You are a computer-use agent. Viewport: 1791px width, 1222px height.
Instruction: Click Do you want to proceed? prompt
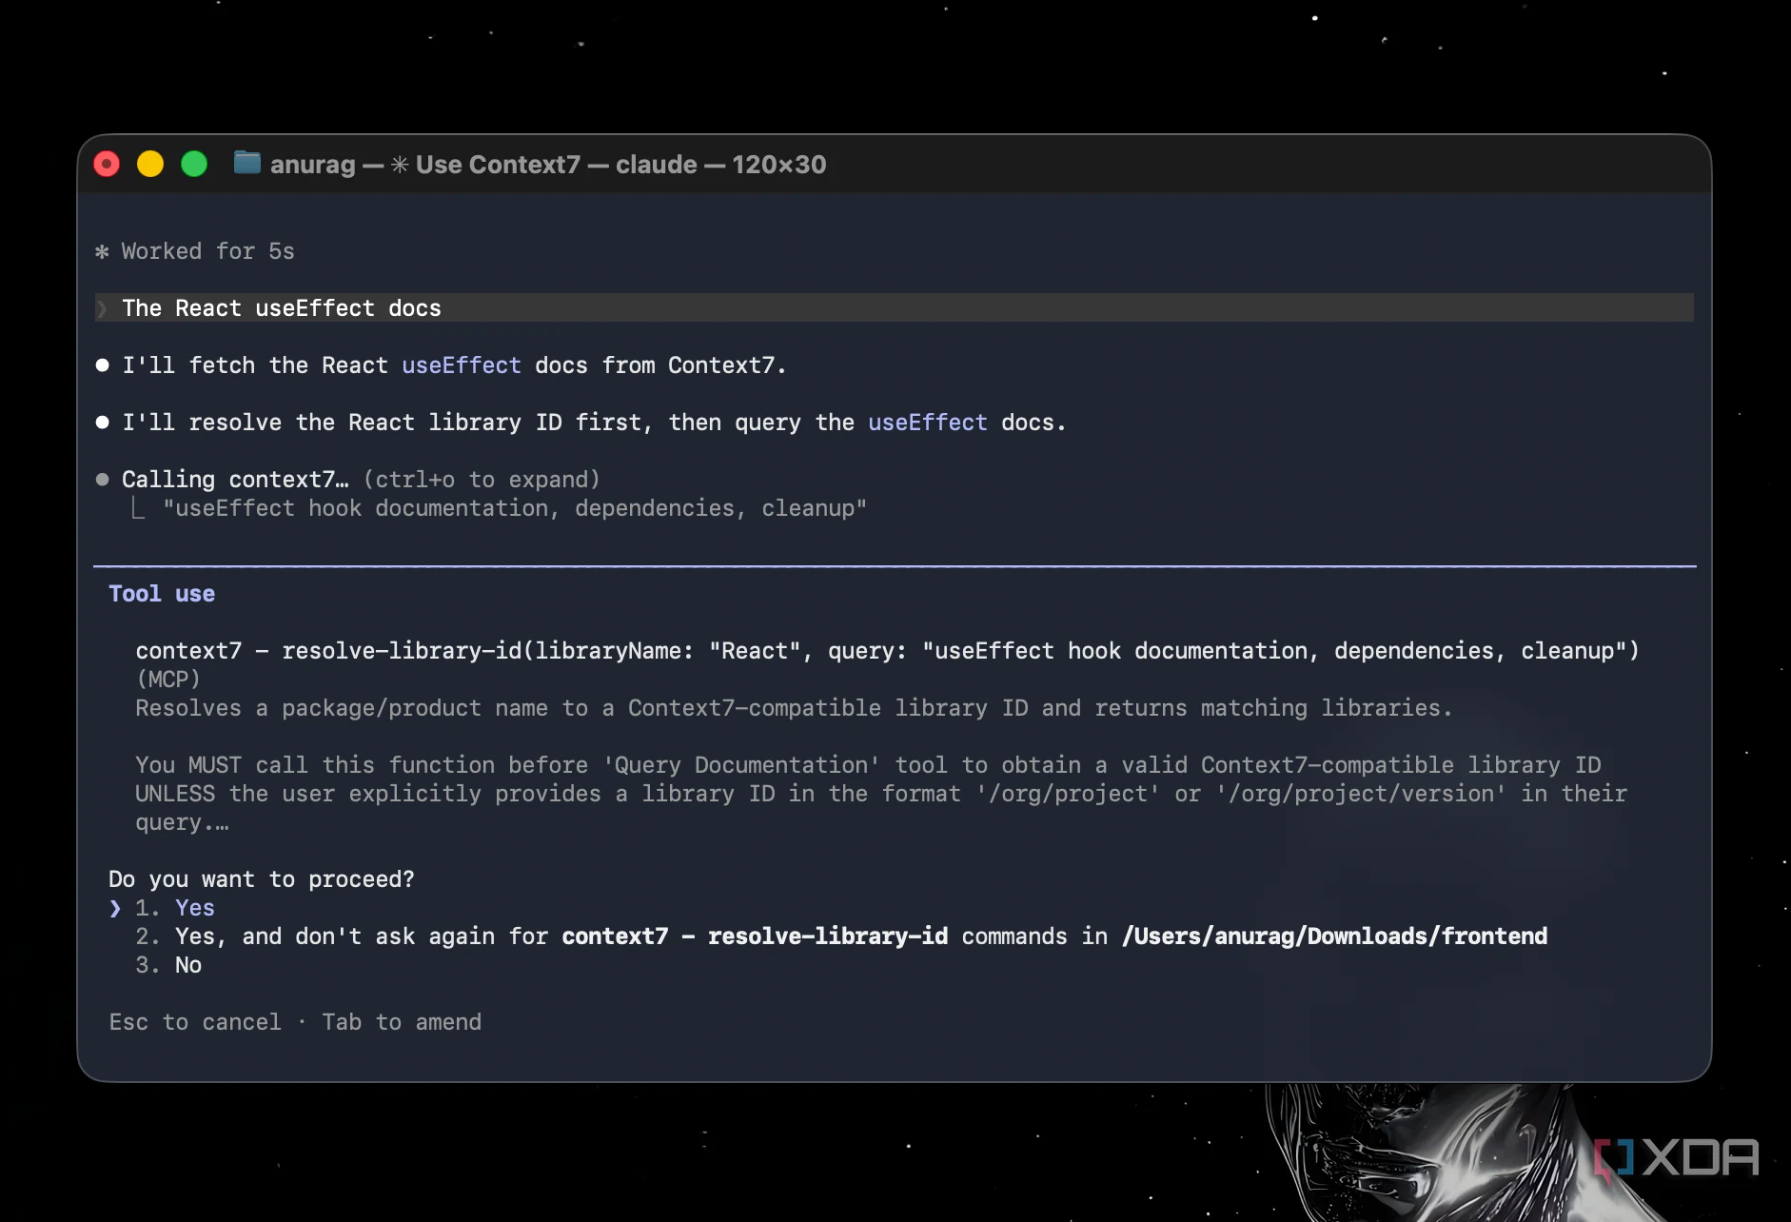[x=262, y=879]
